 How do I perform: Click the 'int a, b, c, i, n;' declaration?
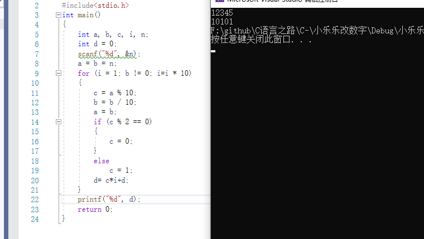click(x=113, y=35)
